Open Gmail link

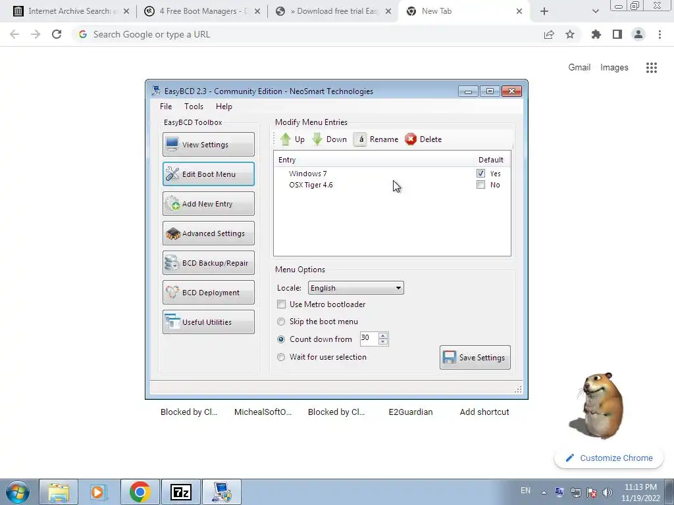coord(579,68)
